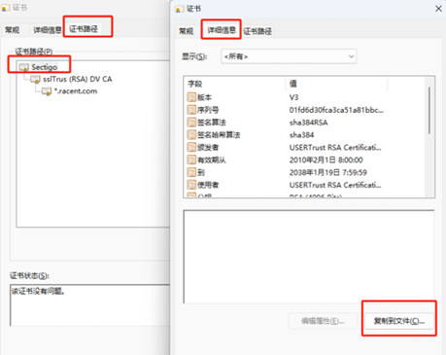Click the 证书路径(P) label
Image resolution: width=446 pixels, height=355 pixels.
[x=34, y=52]
